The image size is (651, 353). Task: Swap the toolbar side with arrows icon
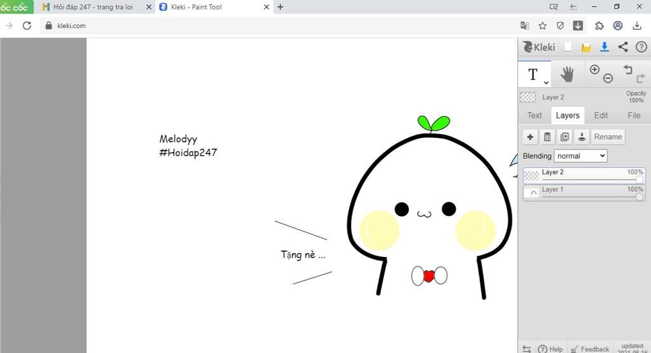pyautogui.click(x=526, y=349)
